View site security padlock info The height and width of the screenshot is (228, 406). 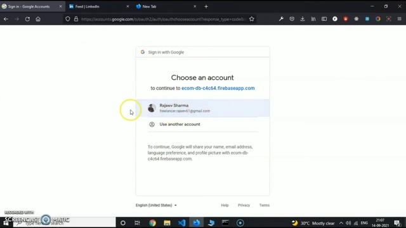click(76, 19)
